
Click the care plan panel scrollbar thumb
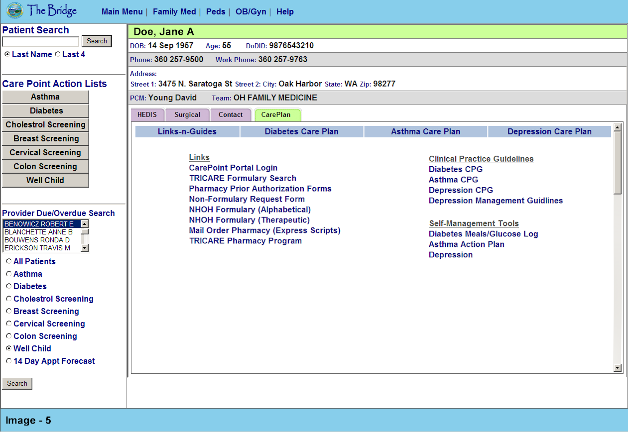(618, 163)
